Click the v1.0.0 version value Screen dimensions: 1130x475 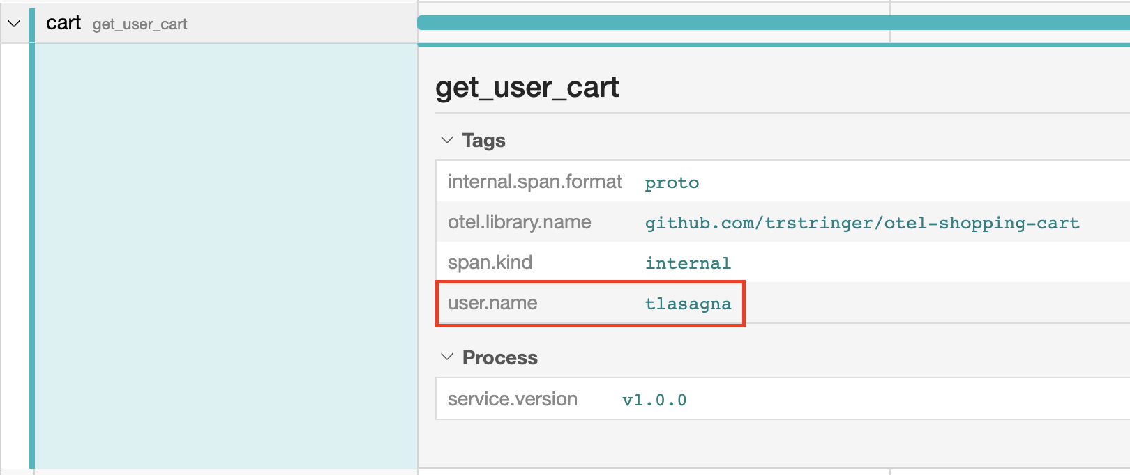pos(654,400)
